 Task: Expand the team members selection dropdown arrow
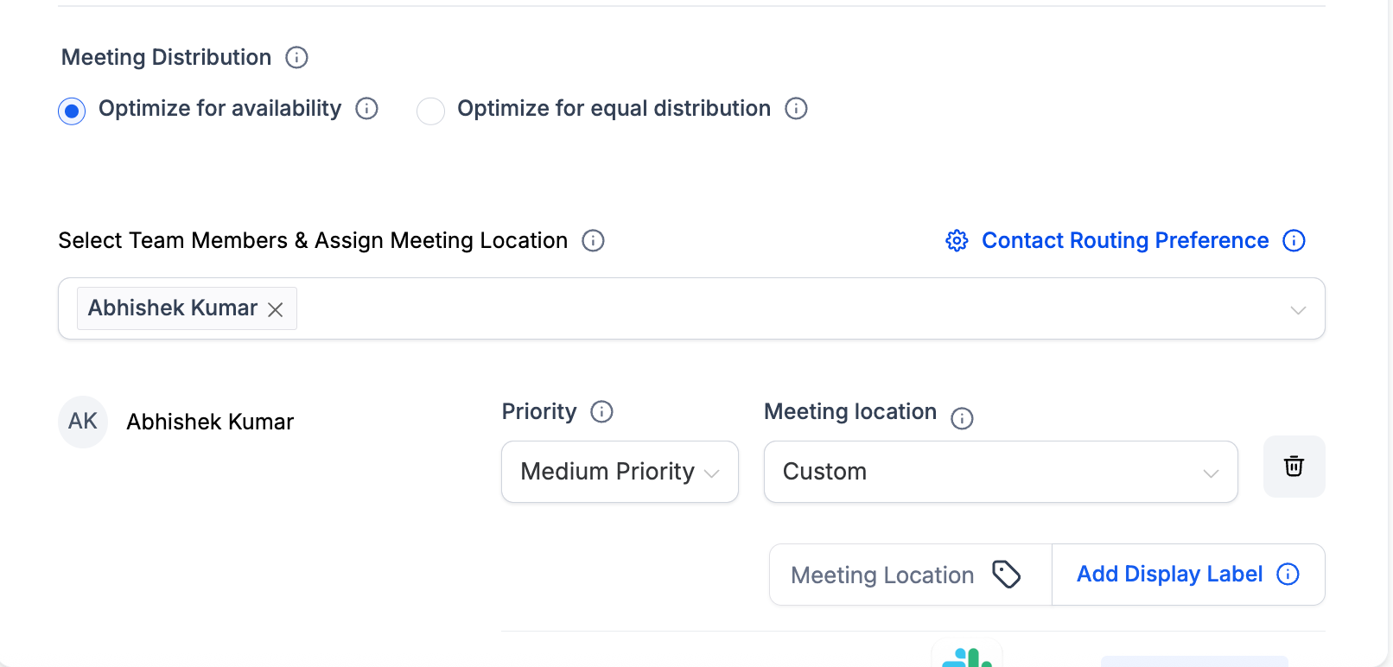tap(1297, 310)
